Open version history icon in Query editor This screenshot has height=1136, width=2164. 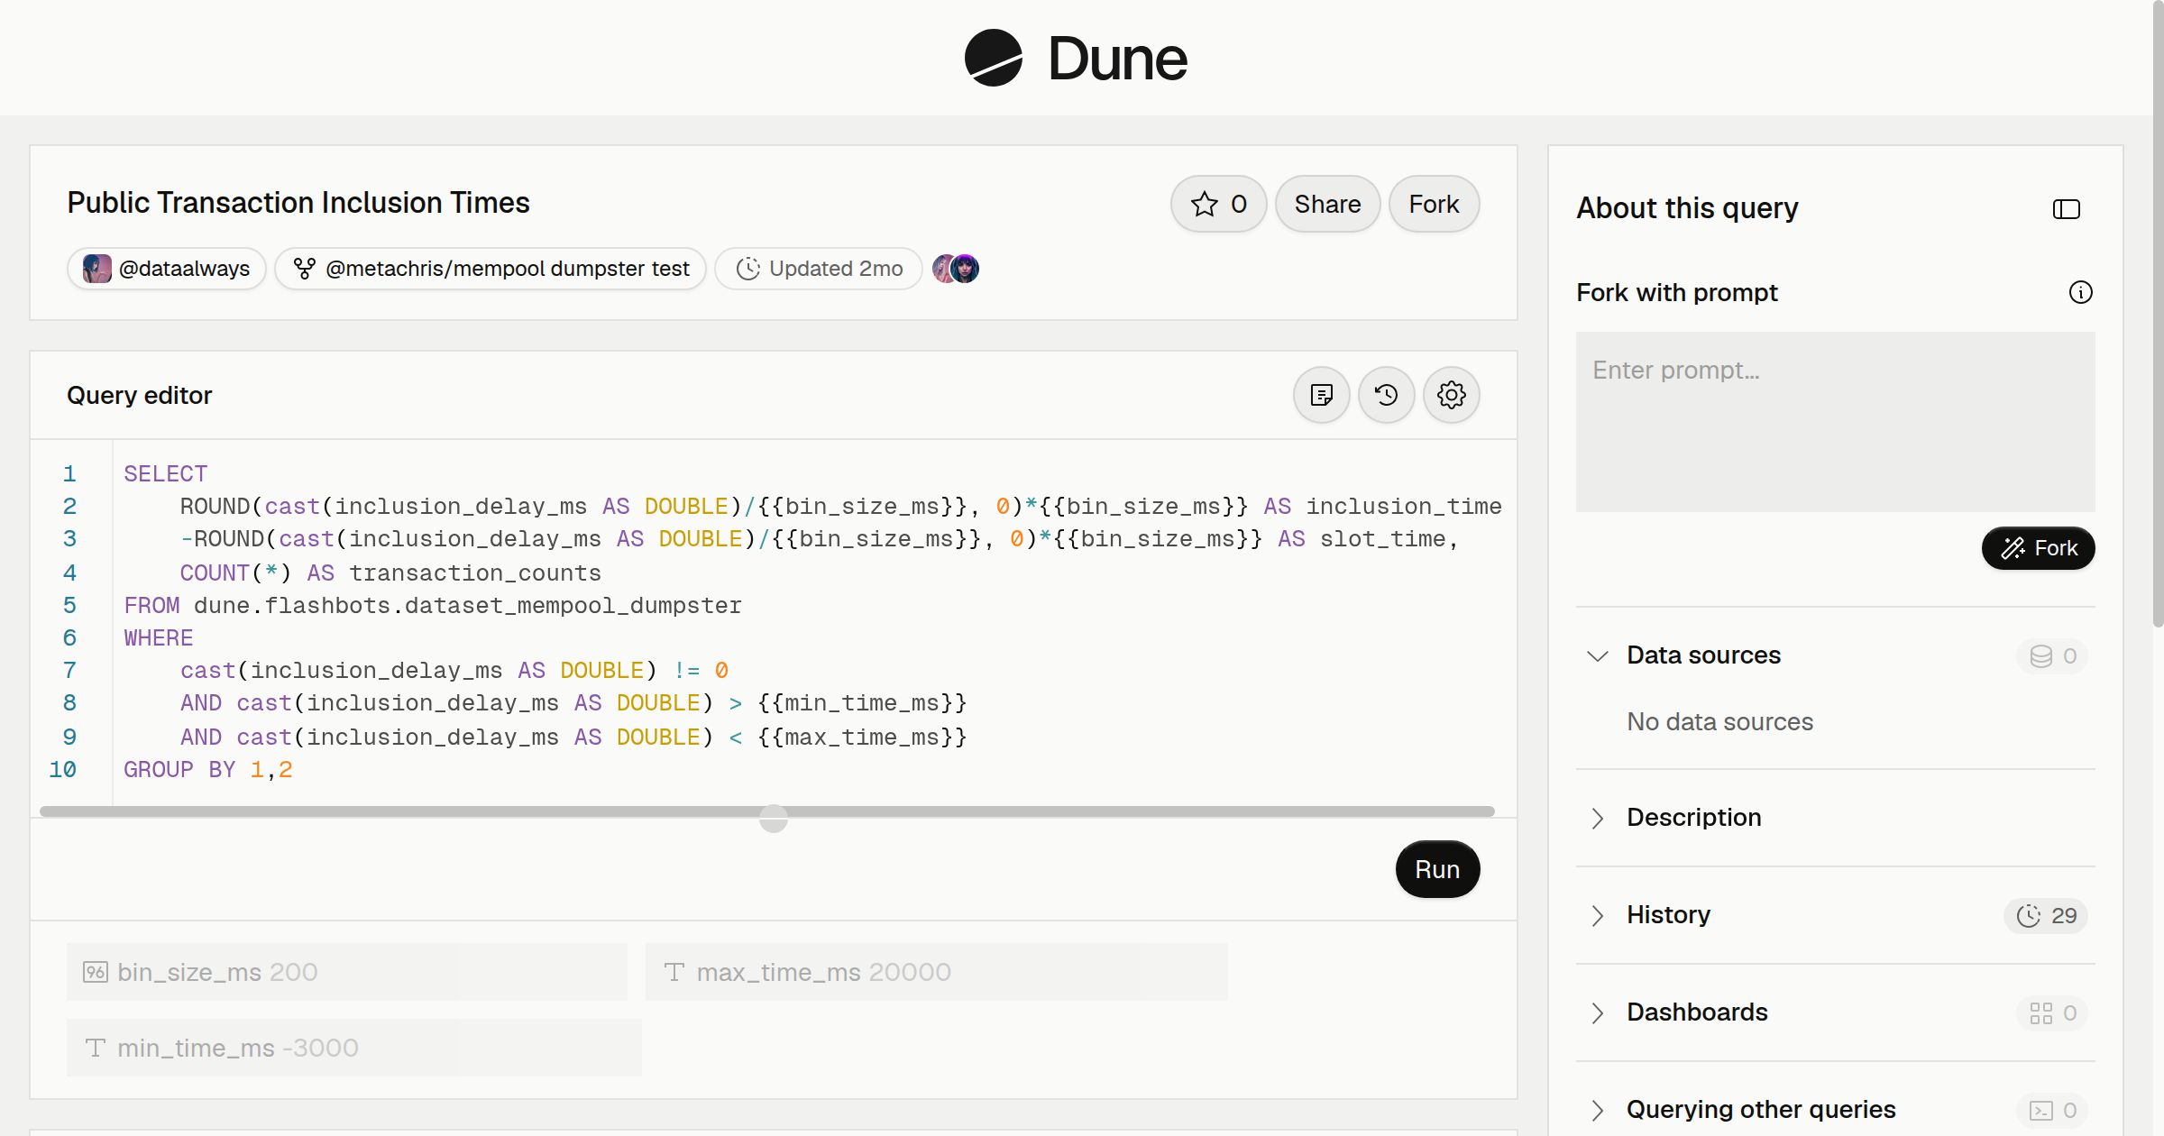coord(1386,395)
